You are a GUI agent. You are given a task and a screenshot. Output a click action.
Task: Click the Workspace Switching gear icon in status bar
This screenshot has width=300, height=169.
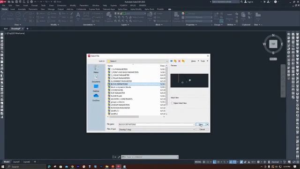258,162
